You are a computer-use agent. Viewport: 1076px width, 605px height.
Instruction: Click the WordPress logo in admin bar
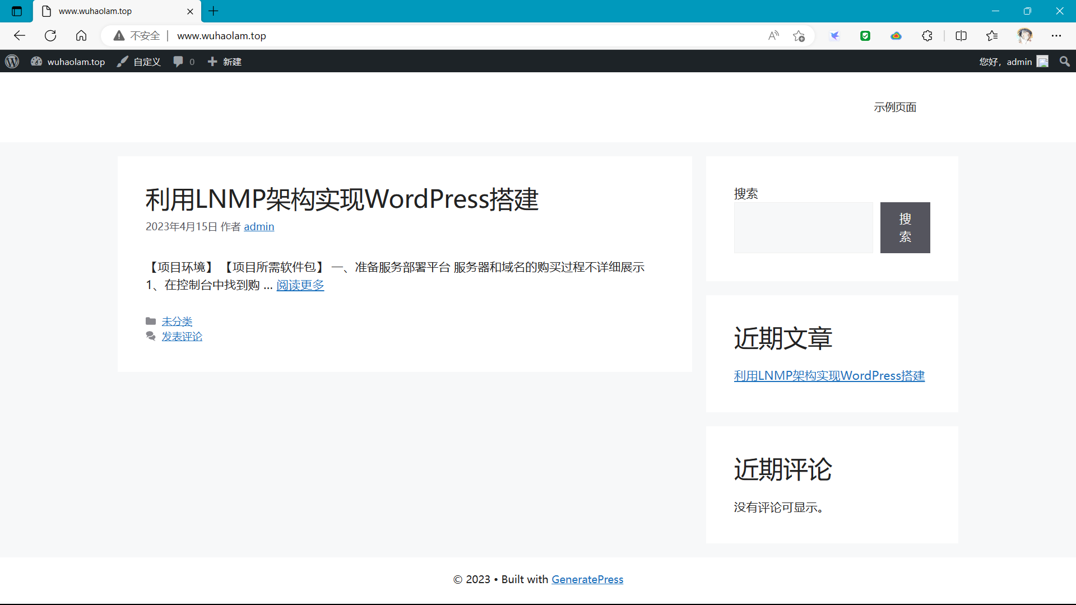(12, 62)
